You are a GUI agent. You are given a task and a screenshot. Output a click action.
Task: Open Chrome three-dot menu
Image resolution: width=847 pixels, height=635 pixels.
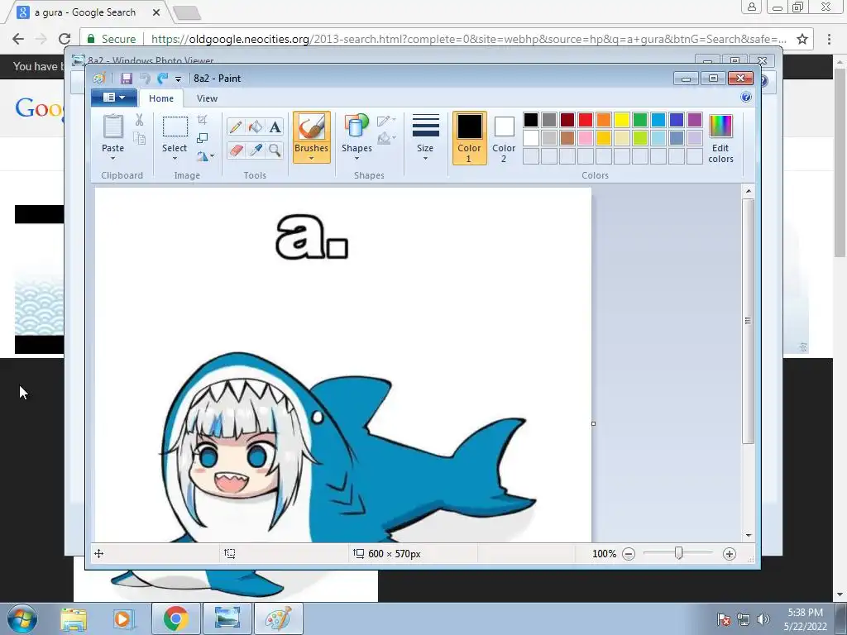coord(829,39)
